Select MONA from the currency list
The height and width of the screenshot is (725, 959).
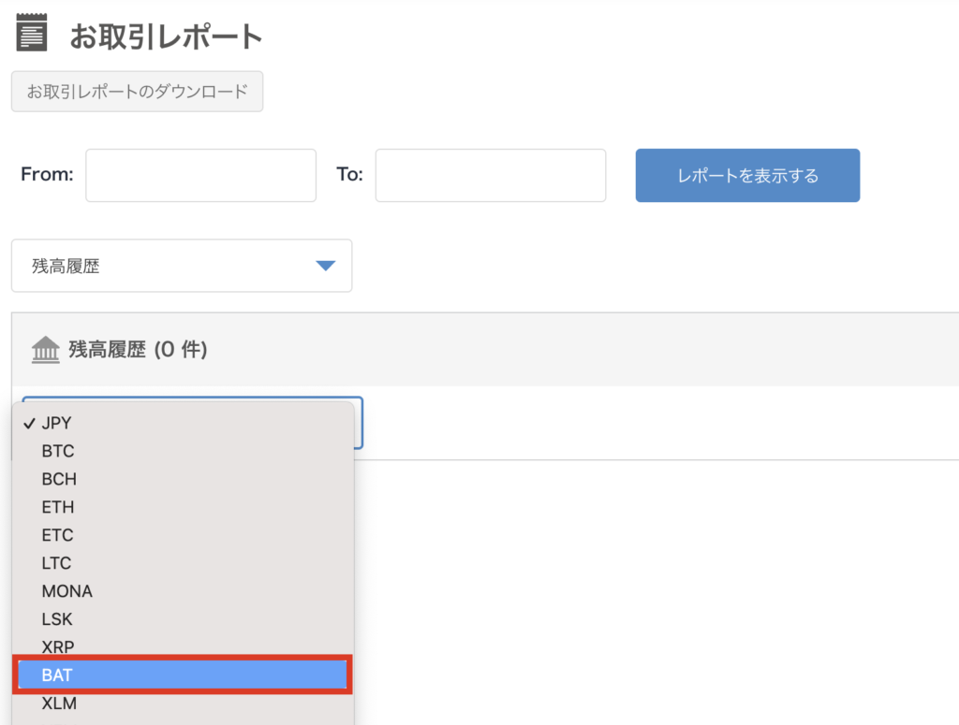183,591
